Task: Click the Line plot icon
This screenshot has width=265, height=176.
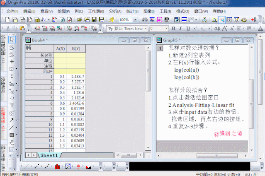Action: [x=26, y=166]
